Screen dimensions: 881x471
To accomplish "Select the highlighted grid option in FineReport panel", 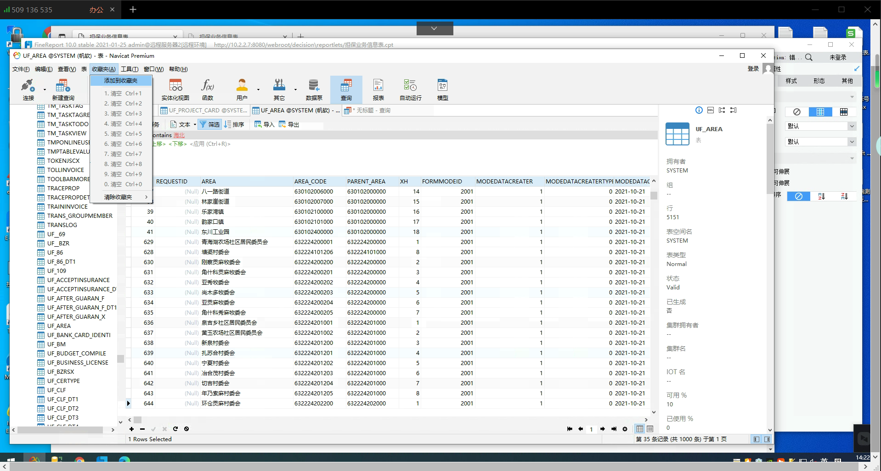I will click(x=820, y=112).
